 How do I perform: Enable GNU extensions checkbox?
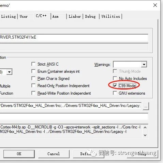click(115, 93)
